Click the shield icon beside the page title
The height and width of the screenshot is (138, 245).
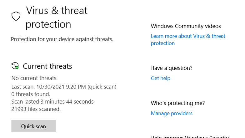point(16,16)
